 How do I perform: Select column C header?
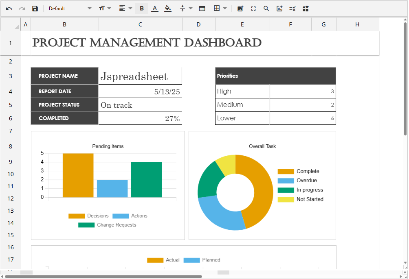pos(140,24)
